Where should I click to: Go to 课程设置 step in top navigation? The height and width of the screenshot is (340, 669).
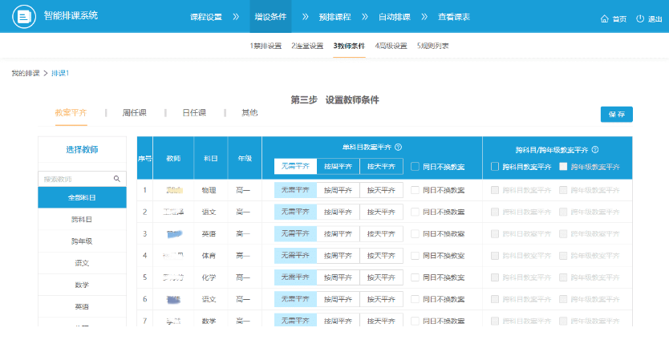[x=206, y=17]
